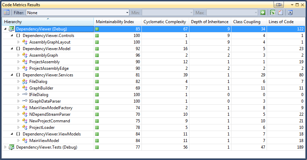
Task: Sort by Depth of Inheritance column header
Action: [210, 21]
